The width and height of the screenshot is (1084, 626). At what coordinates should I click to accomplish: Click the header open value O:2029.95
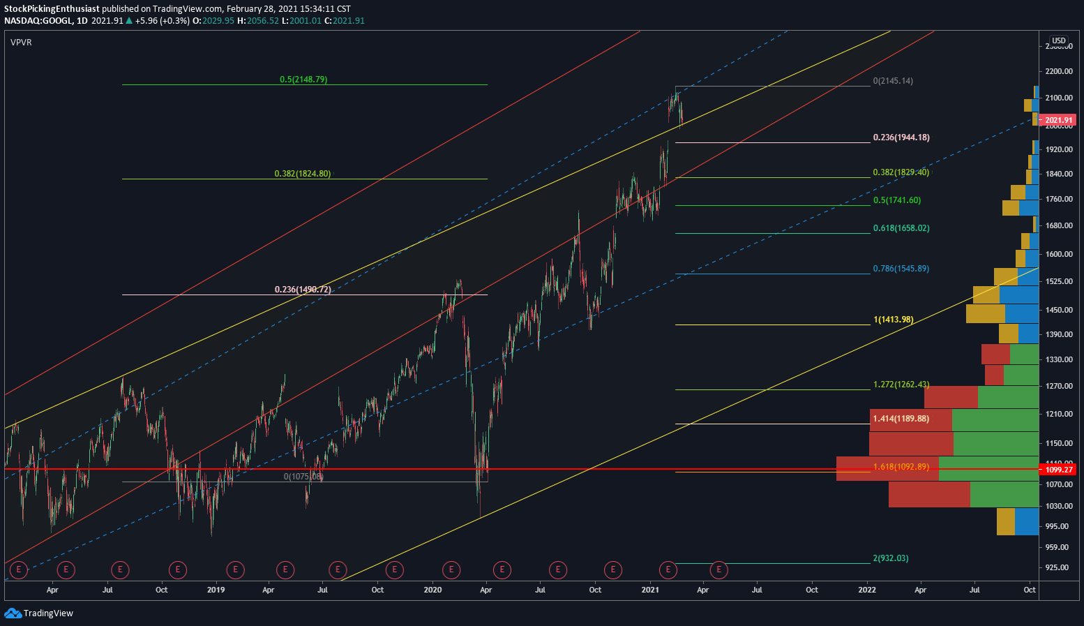(x=213, y=21)
